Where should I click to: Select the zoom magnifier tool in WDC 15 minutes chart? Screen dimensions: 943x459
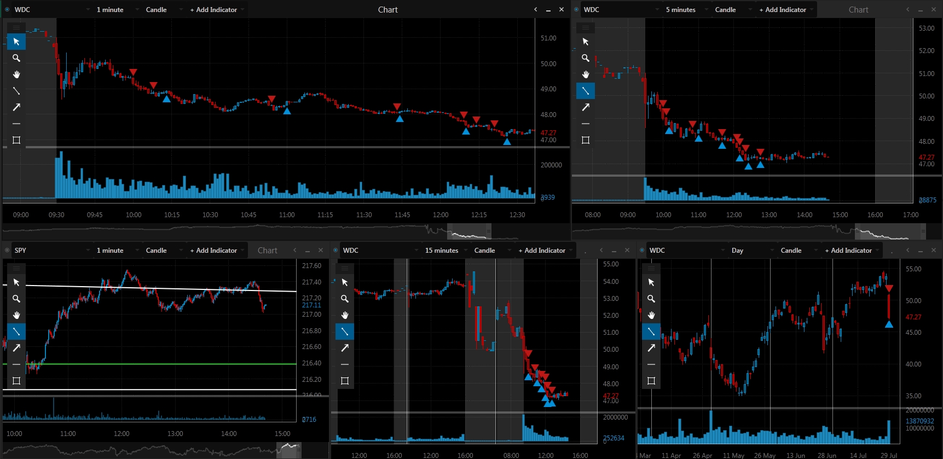(x=345, y=299)
